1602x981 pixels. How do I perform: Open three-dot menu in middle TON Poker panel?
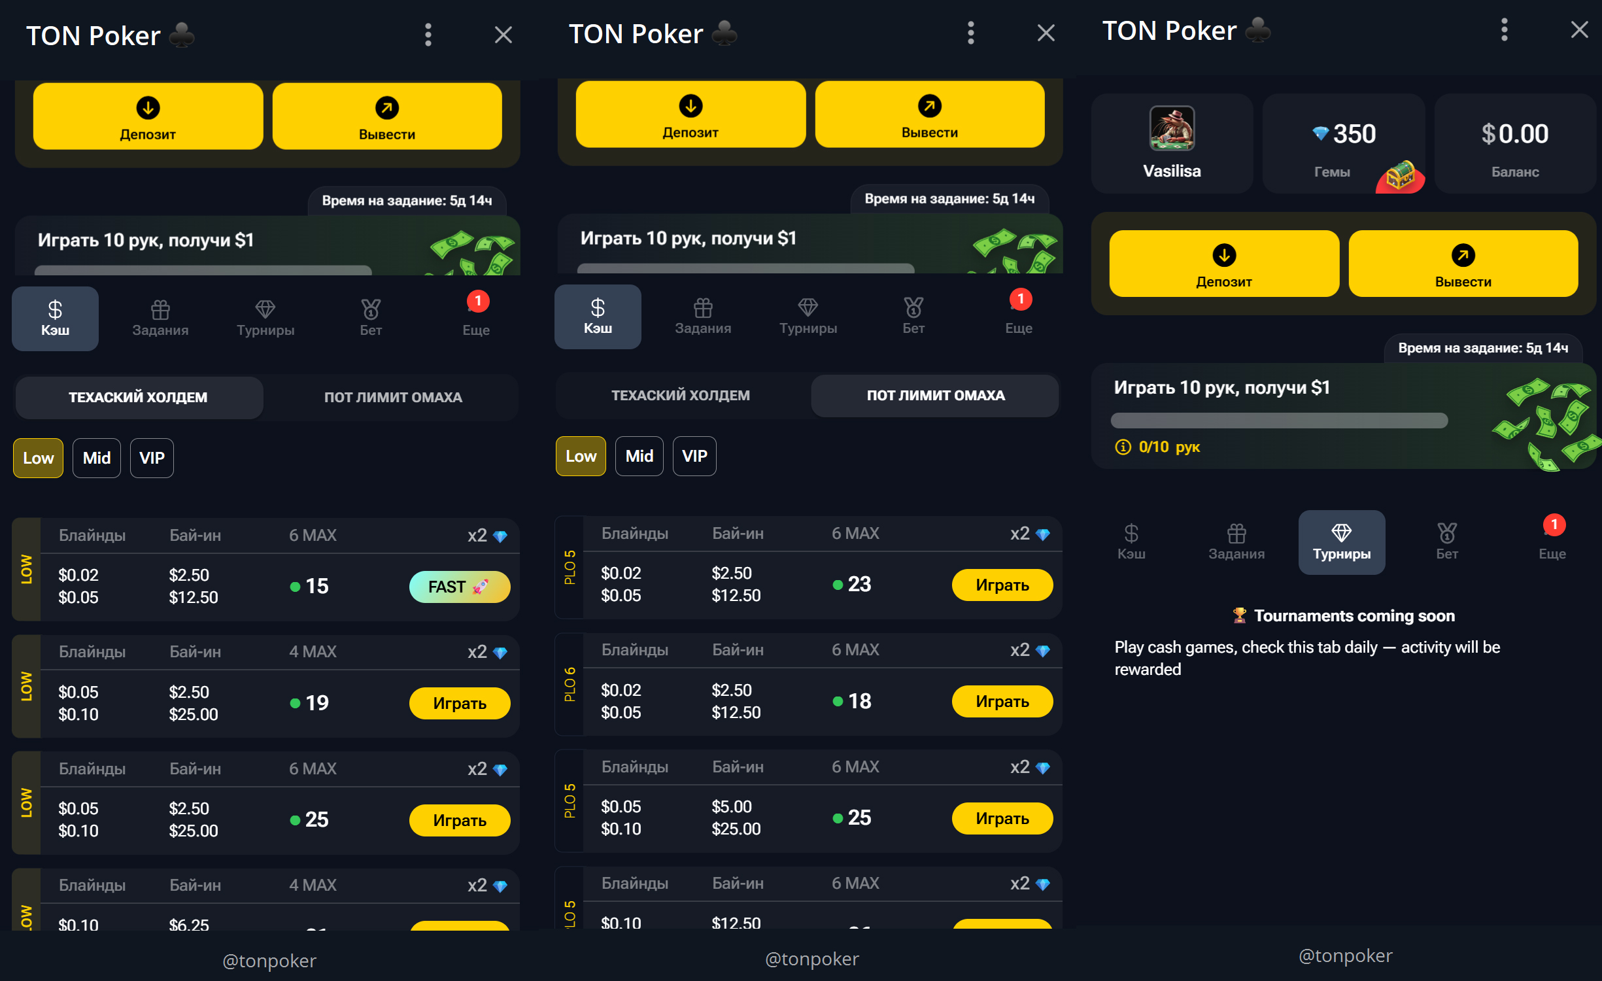click(x=970, y=33)
